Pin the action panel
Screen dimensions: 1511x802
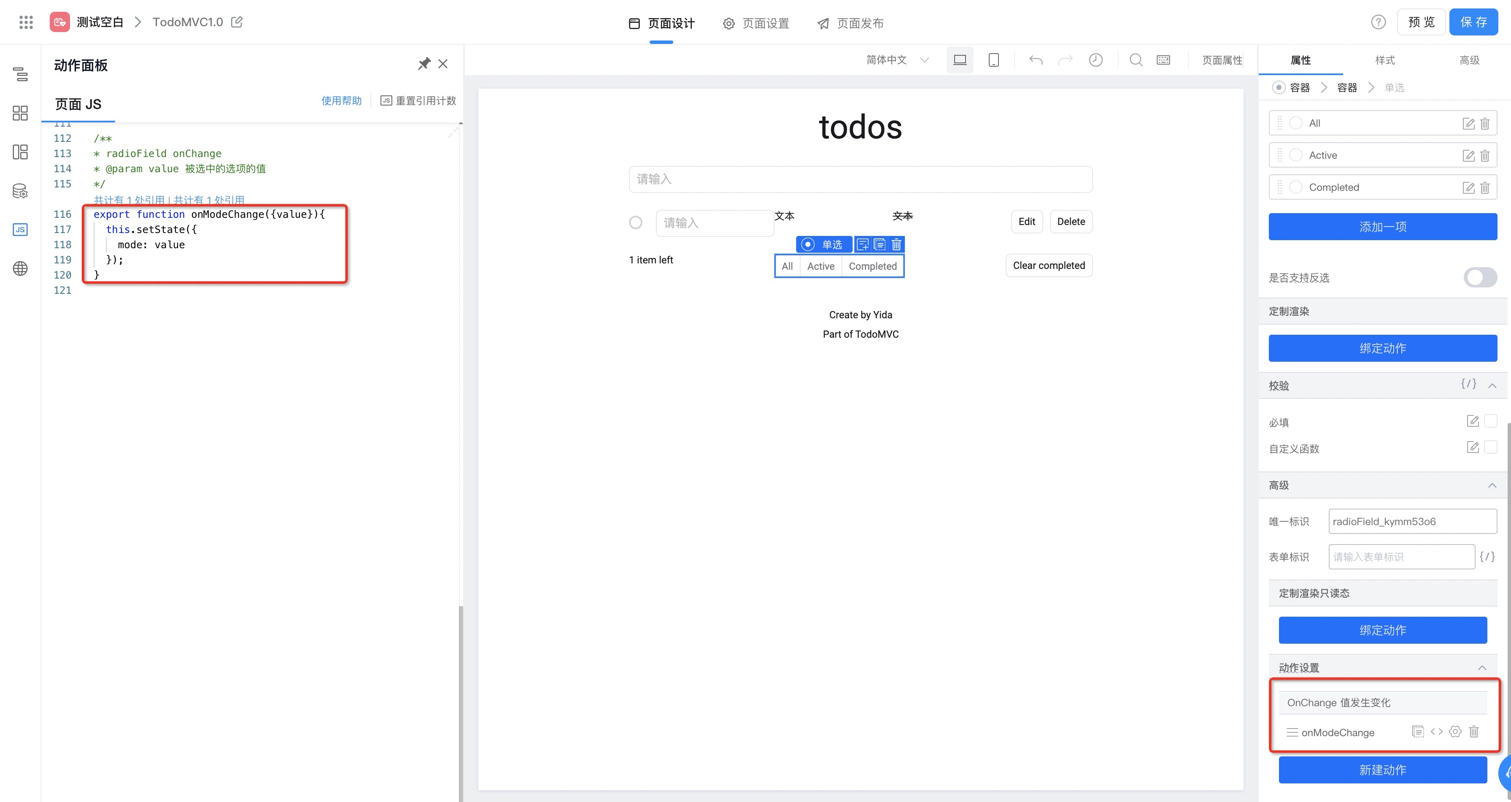pyautogui.click(x=424, y=63)
